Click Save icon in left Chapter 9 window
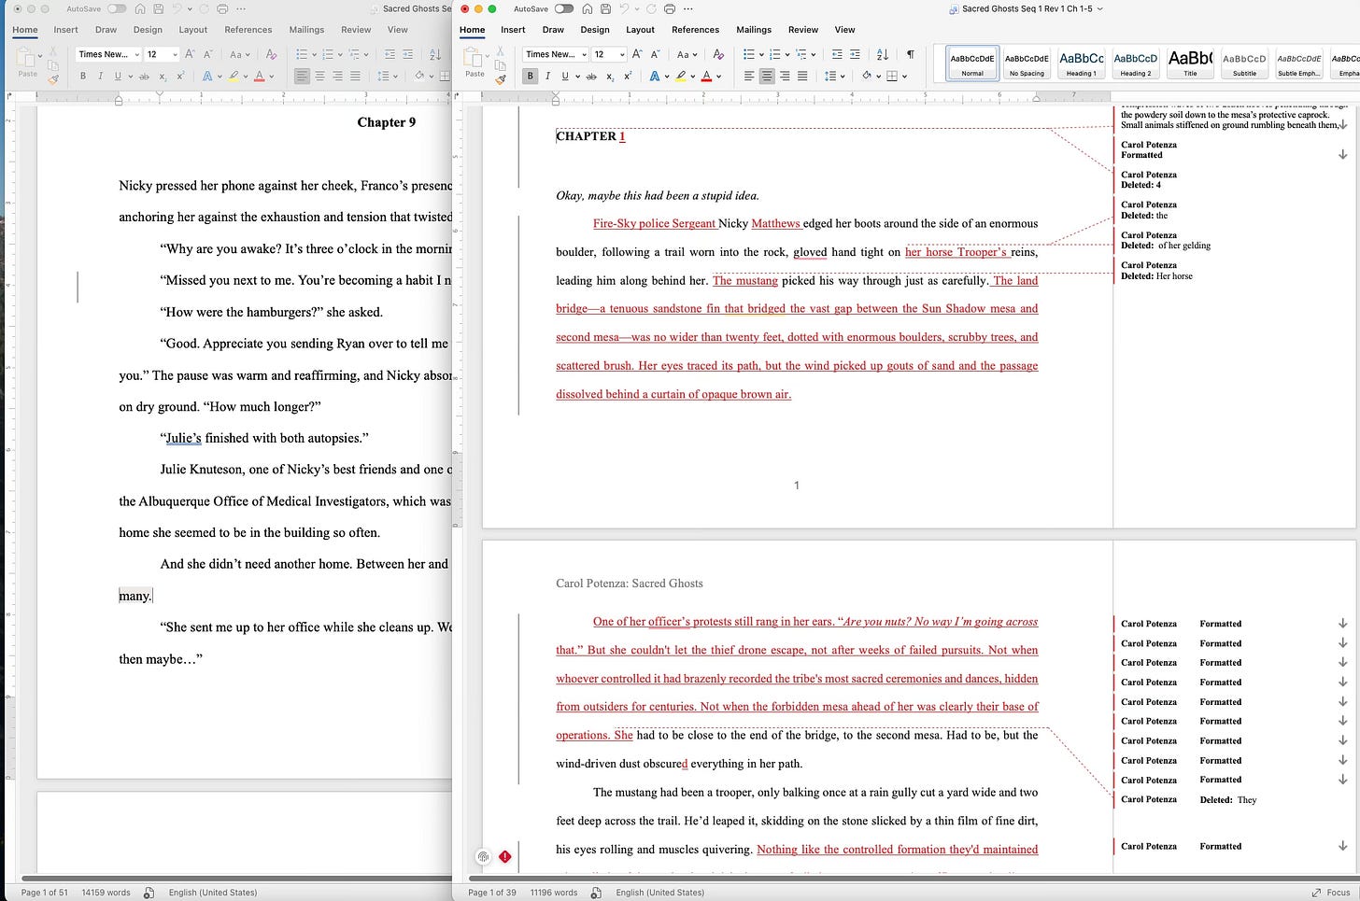This screenshot has width=1360, height=901. [158, 8]
